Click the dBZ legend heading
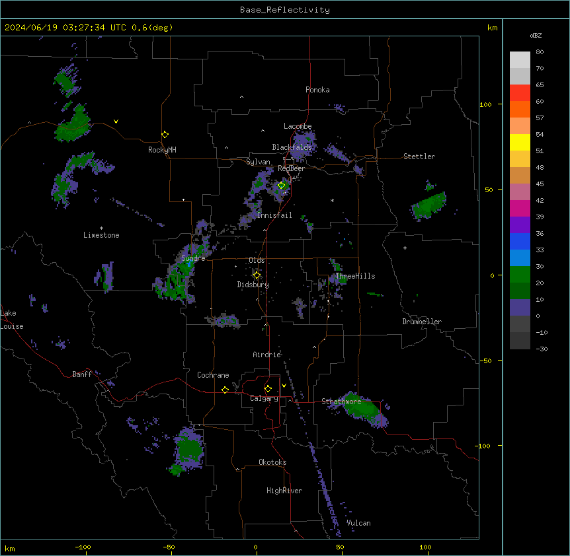This screenshot has height=556, width=570. (x=536, y=36)
